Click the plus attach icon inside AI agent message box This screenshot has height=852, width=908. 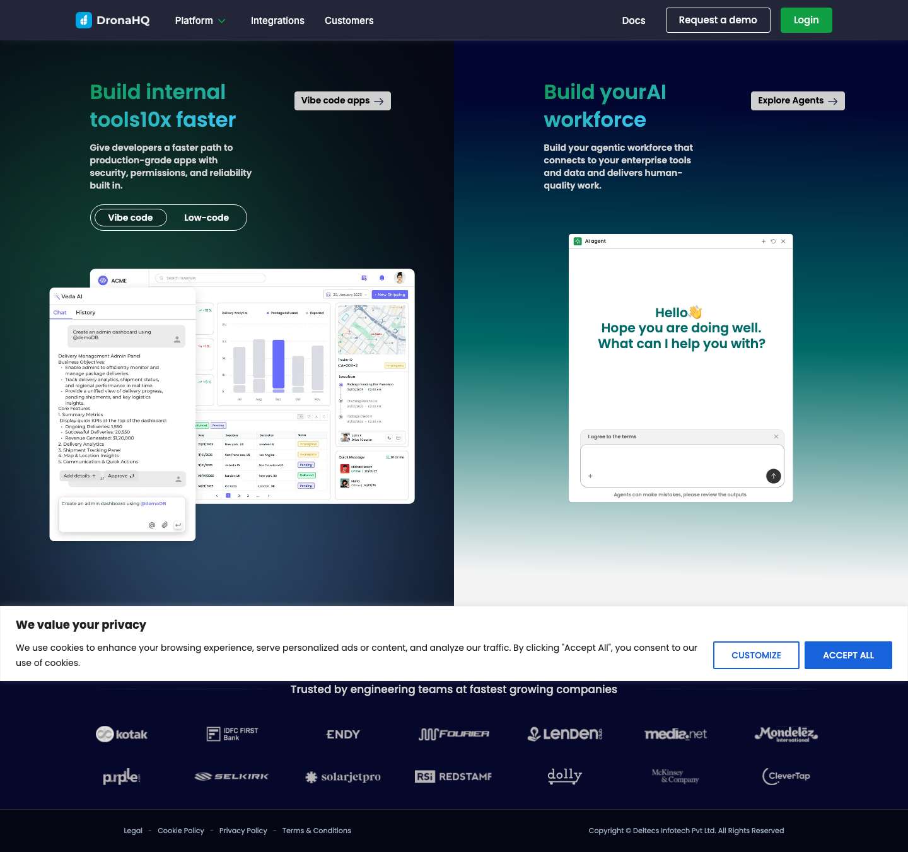(590, 476)
